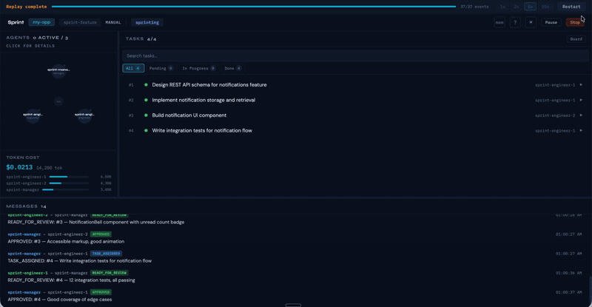Viewport: 592px width, 307px height.
Task: Set replay speed to 2x
Action: pos(516,7)
